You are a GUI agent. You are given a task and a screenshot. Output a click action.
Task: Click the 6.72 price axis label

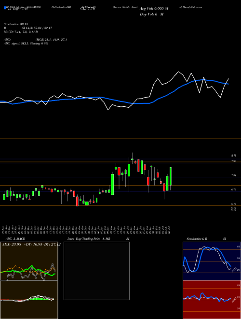233,189
